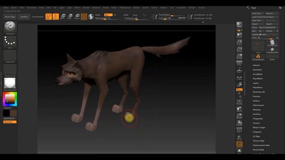The width and height of the screenshot is (285, 160).
Task: Open the Dots stroke type selector
Action: click(x=10, y=42)
